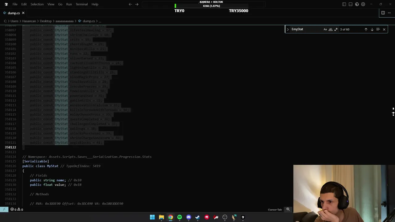Viewport: 395px width, 222px height.
Task: Click the RVA 0x3DDE90 comment line
Action: click(77, 203)
